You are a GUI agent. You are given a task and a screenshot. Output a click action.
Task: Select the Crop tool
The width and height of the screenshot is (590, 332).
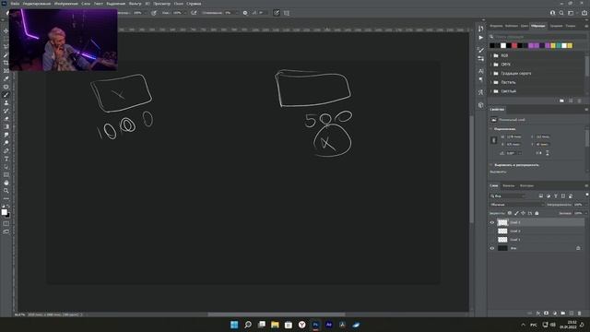point(6,63)
